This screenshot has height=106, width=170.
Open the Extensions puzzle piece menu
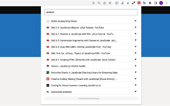coord(150,3)
